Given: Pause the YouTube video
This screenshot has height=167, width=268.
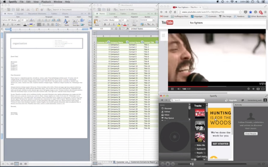Looking at the screenshot, I should 172,89.
